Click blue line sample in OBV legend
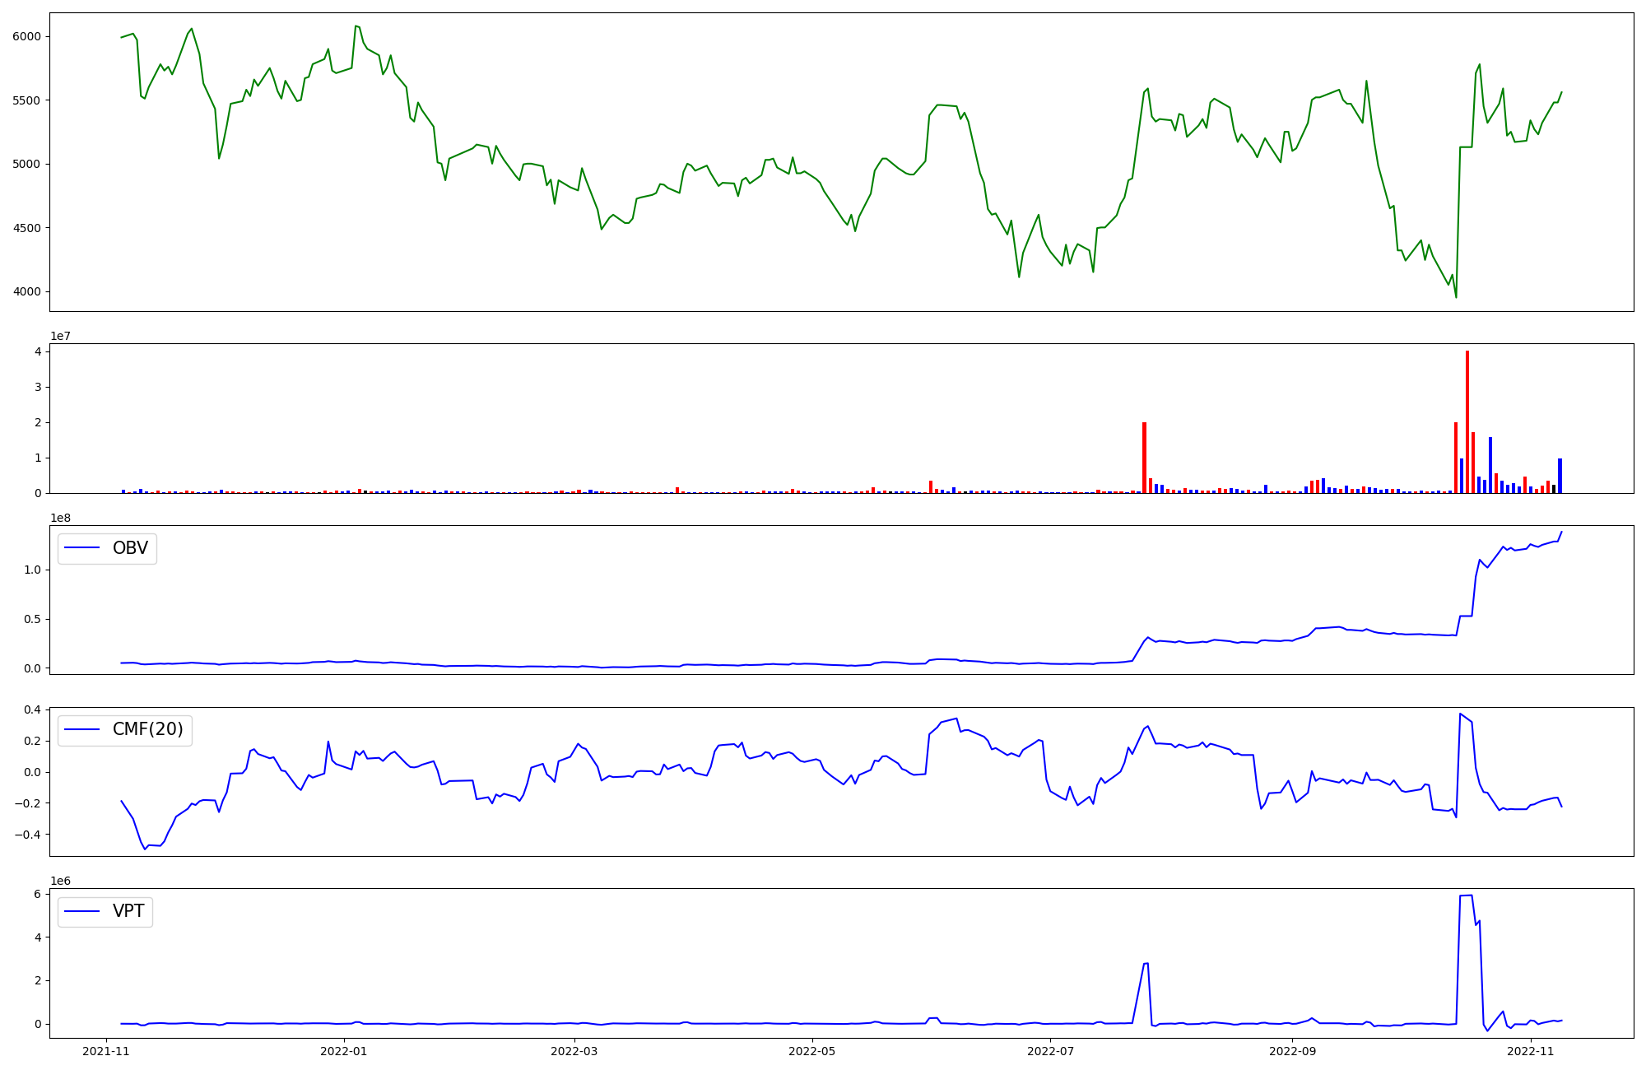This screenshot has width=1646, height=1070. (x=82, y=548)
